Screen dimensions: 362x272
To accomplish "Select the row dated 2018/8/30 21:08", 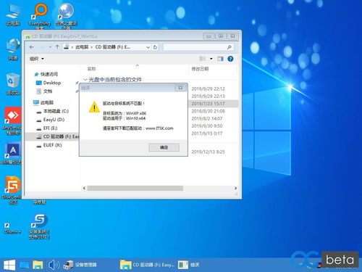I will [x=208, y=111].
